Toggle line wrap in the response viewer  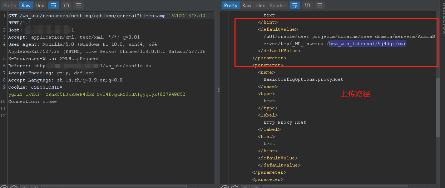point(295,5)
